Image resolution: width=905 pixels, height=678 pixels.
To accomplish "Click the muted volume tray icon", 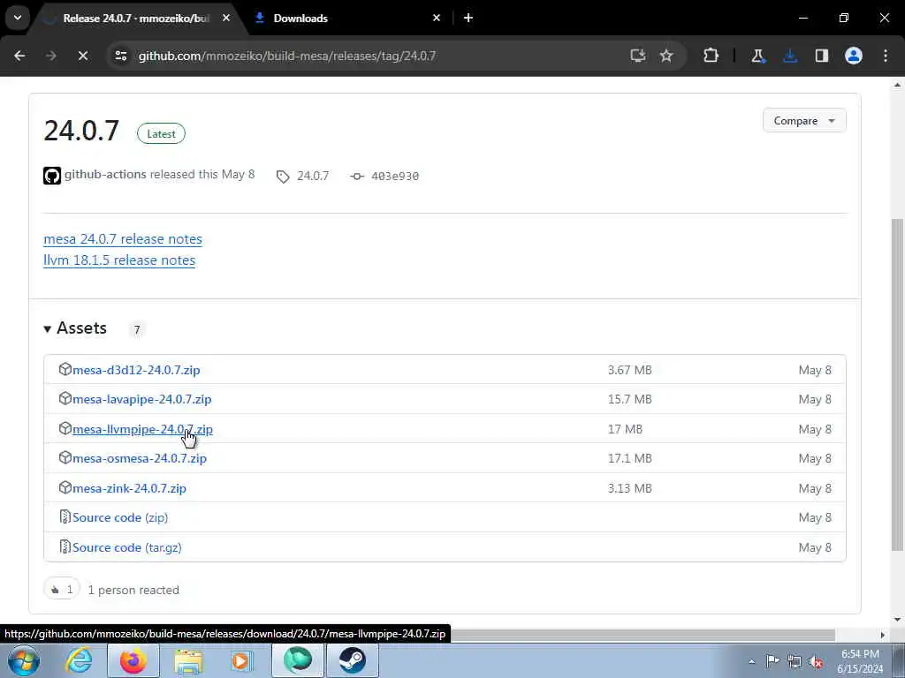I will point(816,661).
